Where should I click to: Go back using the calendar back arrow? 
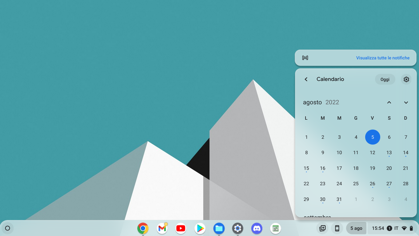(306, 79)
